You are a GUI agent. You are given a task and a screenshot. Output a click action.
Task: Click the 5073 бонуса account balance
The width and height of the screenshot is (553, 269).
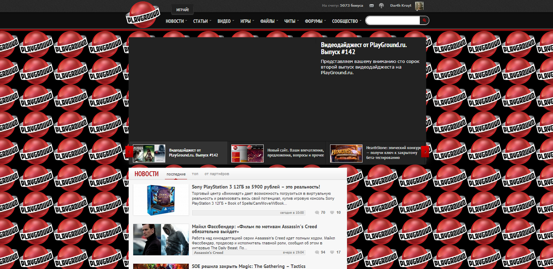tap(352, 6)
